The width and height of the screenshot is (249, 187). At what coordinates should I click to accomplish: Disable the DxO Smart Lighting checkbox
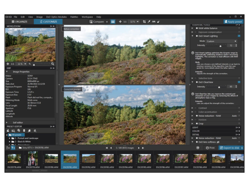(197, 36)
